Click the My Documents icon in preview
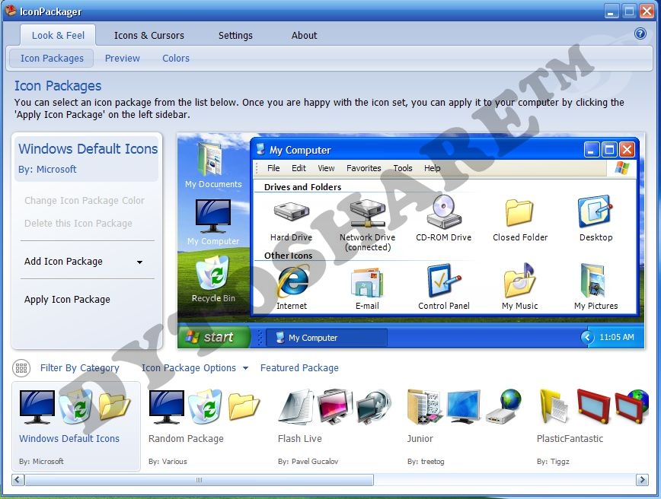 click(x=211, y=159)
